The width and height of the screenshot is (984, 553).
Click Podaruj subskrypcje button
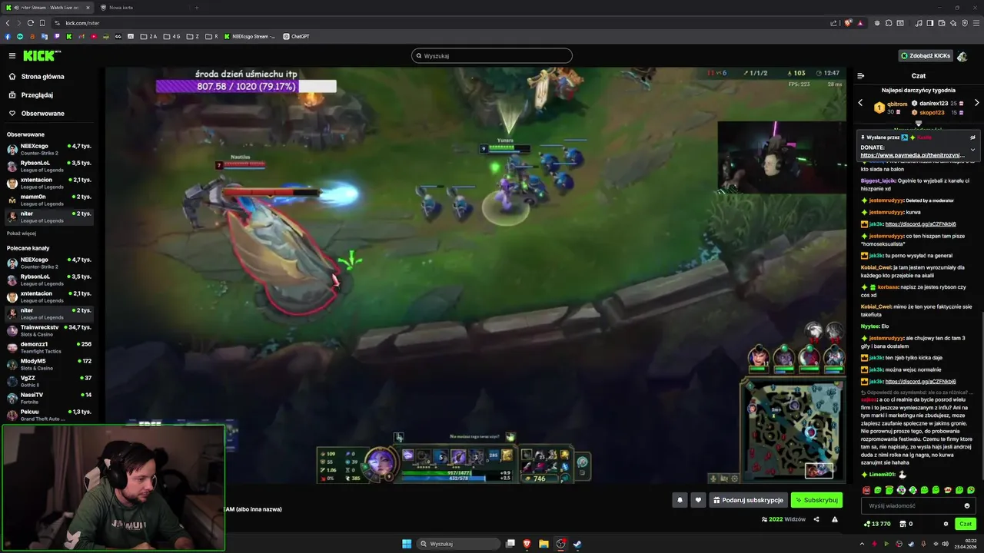pyautogui.click(x=748, y=500)
